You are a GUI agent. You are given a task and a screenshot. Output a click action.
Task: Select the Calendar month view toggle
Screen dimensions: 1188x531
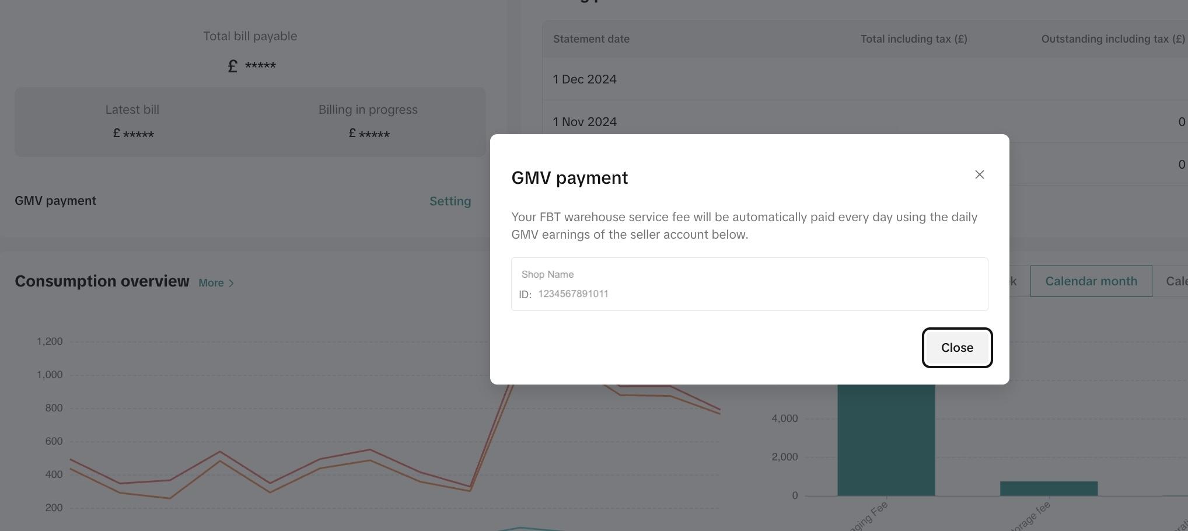1091,281
